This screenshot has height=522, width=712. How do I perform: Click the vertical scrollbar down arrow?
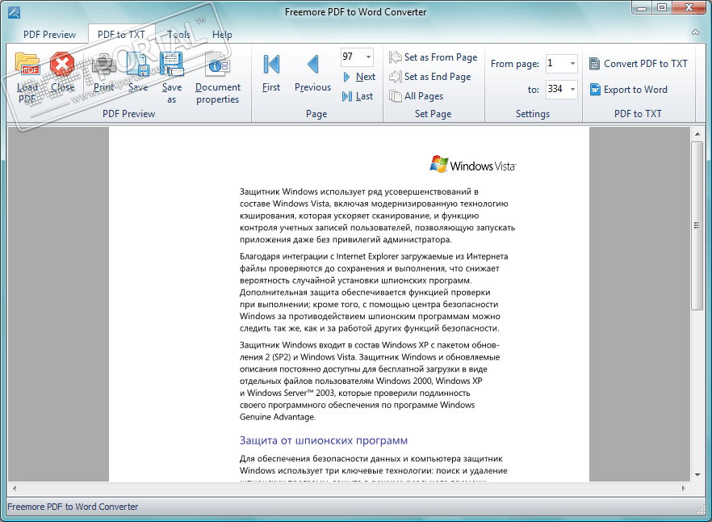[697, 475]
